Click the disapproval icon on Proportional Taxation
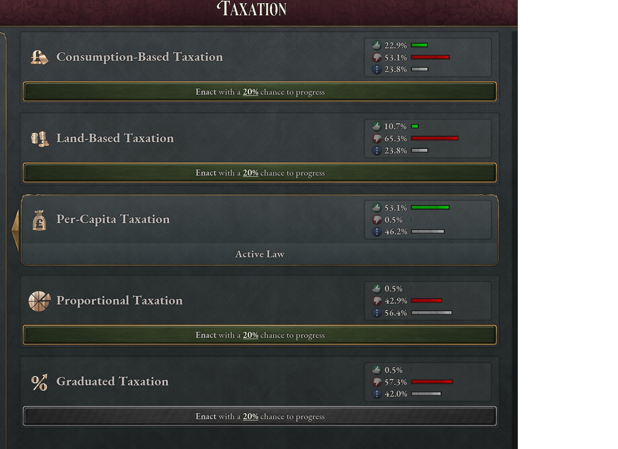The image size is (618, 449). click(377, 300)
